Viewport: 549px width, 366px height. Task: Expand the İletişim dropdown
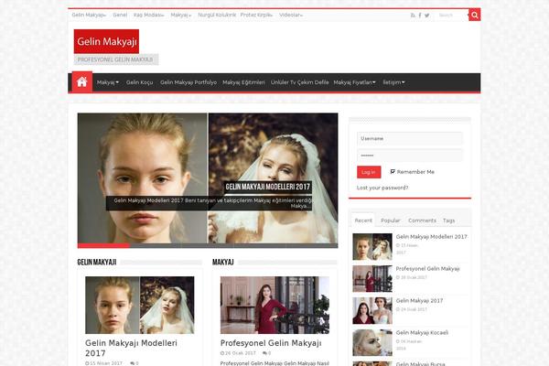pyautogui.click(x=393, y=82)
